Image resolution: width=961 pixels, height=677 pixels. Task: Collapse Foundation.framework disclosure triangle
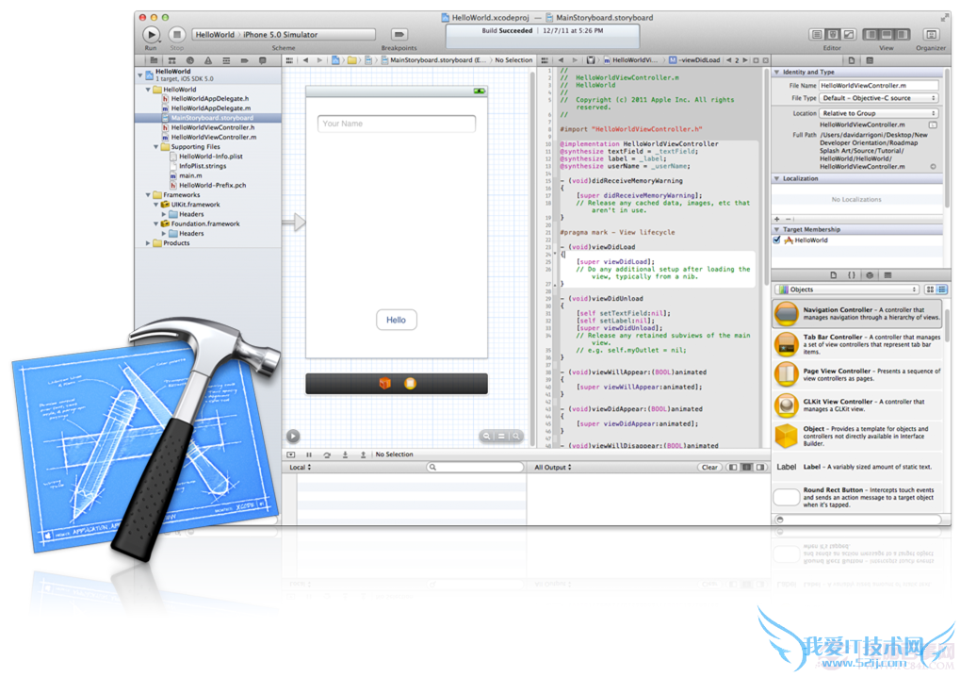pos(156,223)
